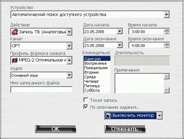Open the Устройство device dropdown
Image resolution: width=184 pixels, height=139 pixels.
[166, 14]
